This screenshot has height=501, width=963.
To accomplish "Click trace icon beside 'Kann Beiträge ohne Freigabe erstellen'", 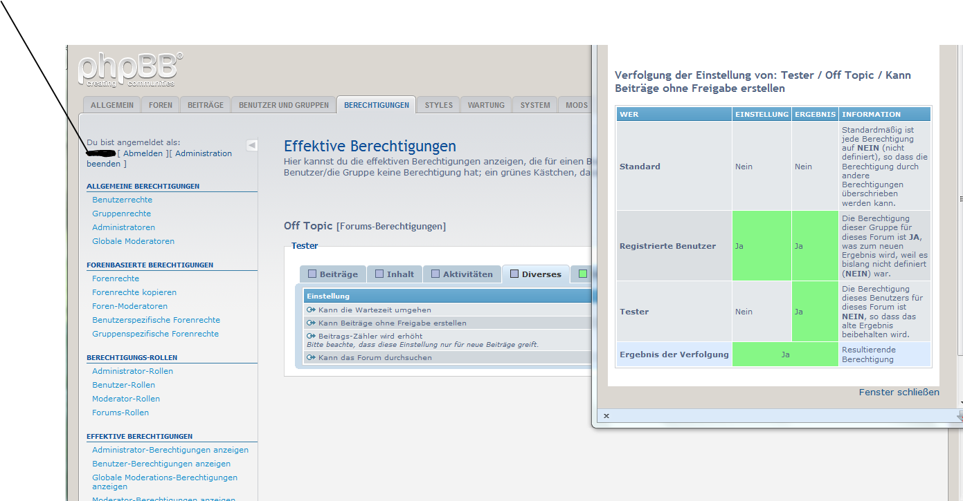I will pos(312,323).
